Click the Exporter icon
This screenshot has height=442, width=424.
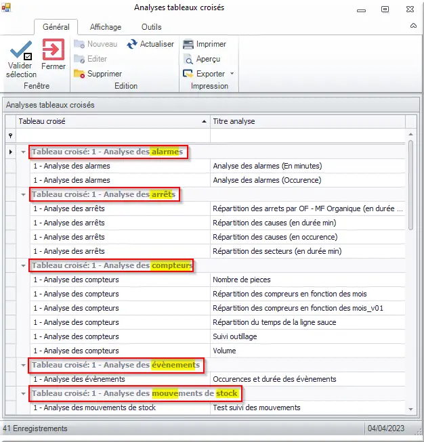(x=188, y=74)
